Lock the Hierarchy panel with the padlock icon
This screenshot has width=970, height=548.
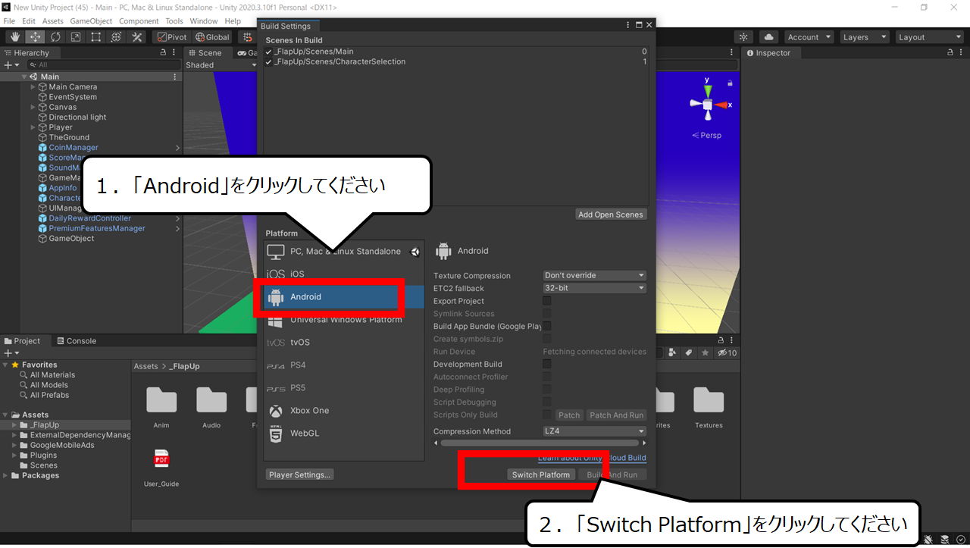click(164, 53)
